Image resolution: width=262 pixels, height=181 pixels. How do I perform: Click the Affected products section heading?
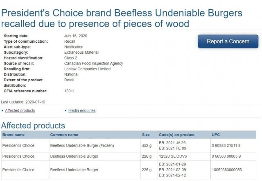coord(33,126)
